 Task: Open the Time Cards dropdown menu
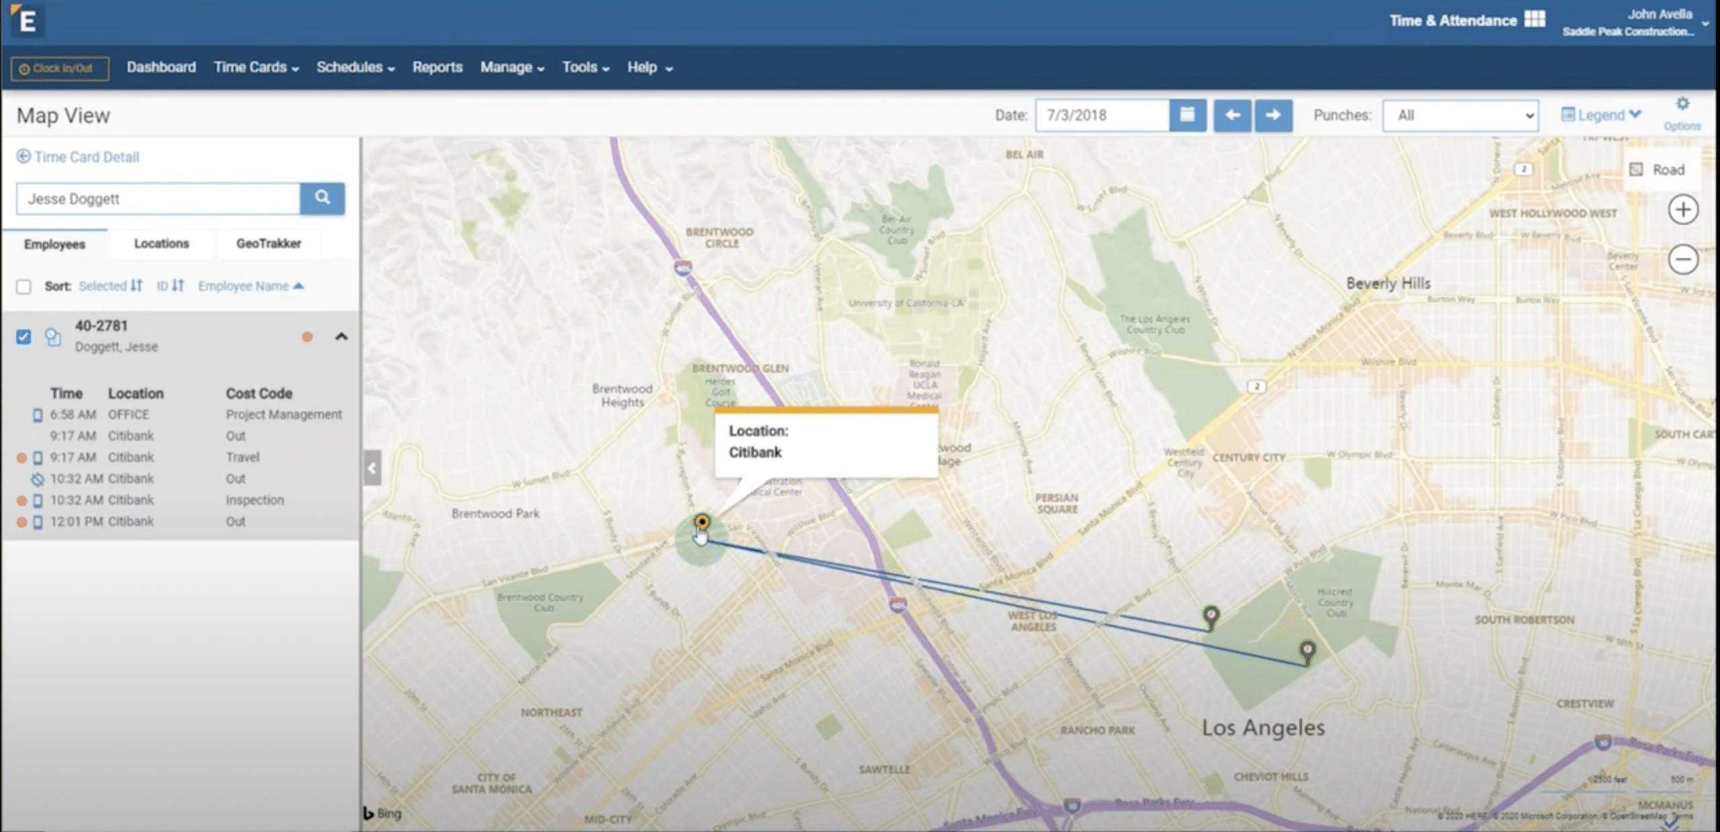click(x=257, y=67)
